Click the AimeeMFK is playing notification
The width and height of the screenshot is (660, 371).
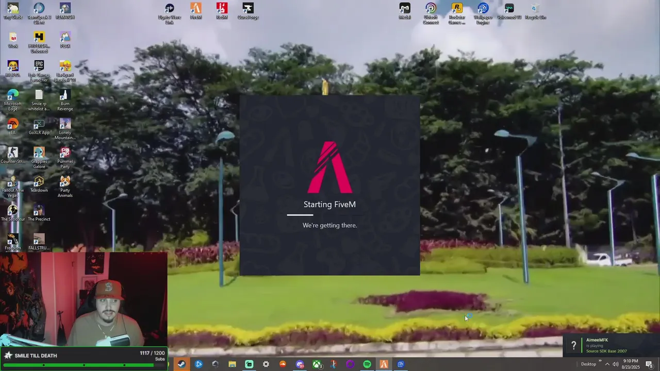pos(611,346)
